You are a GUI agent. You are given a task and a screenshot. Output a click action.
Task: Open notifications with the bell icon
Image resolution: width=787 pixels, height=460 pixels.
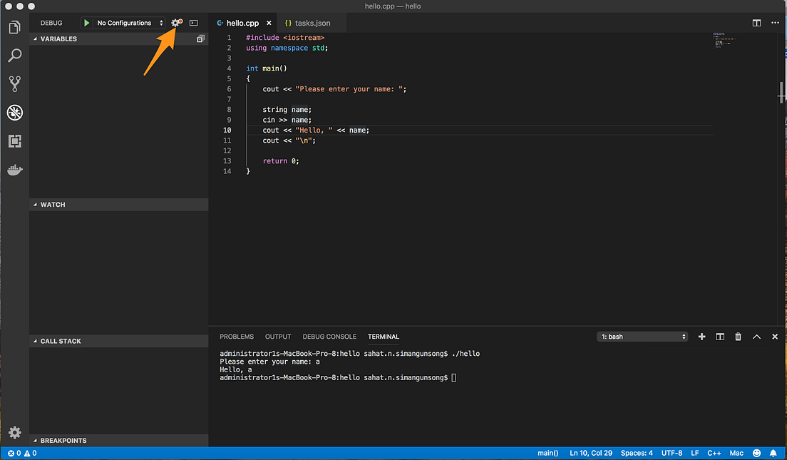coord(773,452)
